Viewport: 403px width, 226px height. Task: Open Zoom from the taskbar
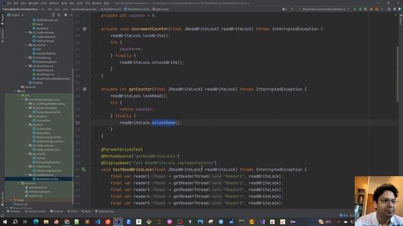128,222
